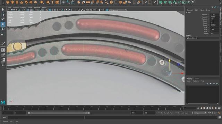Viewport: 222px width, 124px height.
Task: Open the view transform gamma dropdown
Action: pyautogui.click(x=118, y=10)
